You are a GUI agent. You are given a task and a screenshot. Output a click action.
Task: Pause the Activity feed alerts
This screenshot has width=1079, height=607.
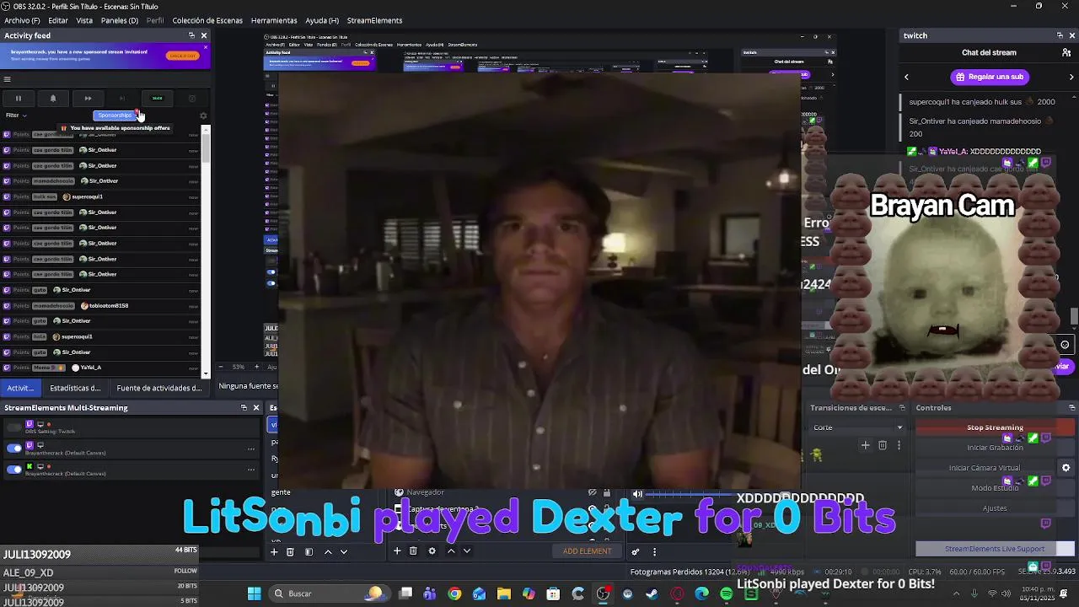click(18, 99)
